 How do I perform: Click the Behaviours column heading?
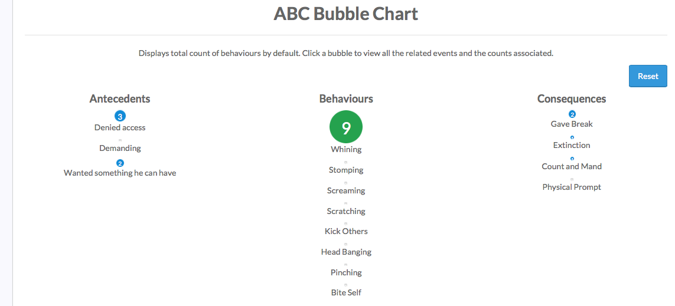click(346, 99)
